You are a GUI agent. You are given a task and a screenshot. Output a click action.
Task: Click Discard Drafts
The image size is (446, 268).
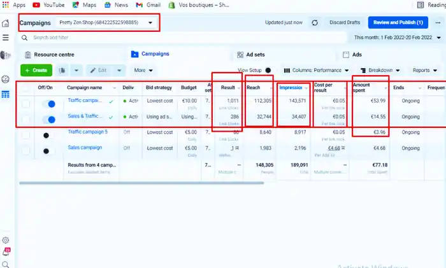click(x=345, y=22)
